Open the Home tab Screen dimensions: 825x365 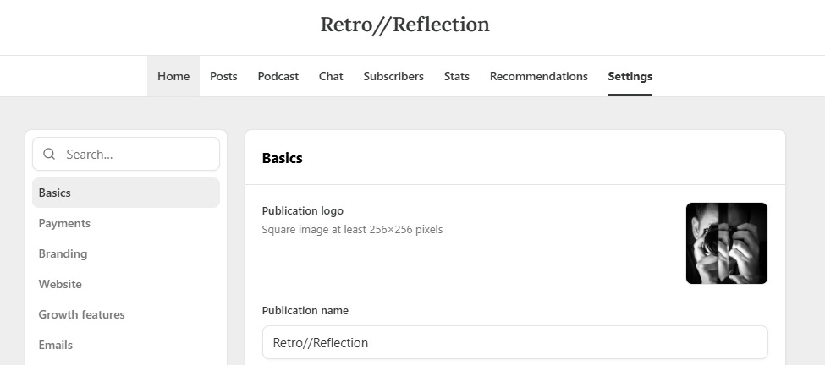click(x=173, y=76)
